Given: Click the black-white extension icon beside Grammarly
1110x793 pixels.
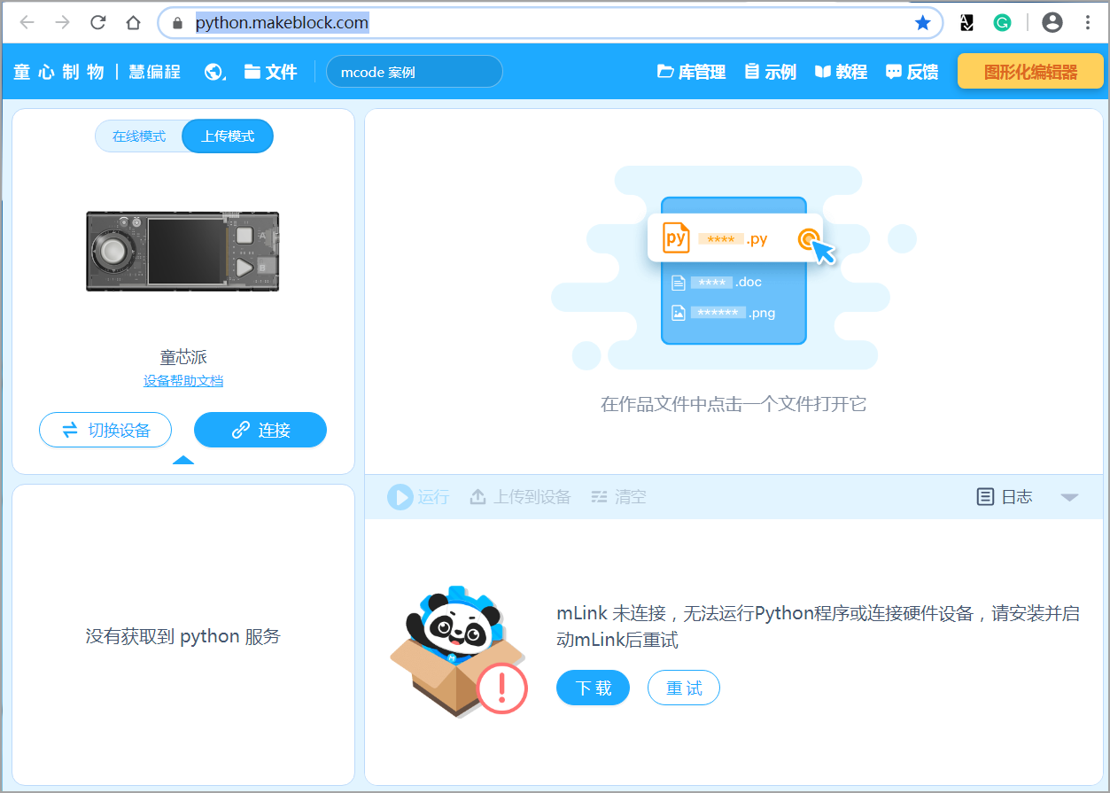Looking at the screenshot, I should 967,23.
